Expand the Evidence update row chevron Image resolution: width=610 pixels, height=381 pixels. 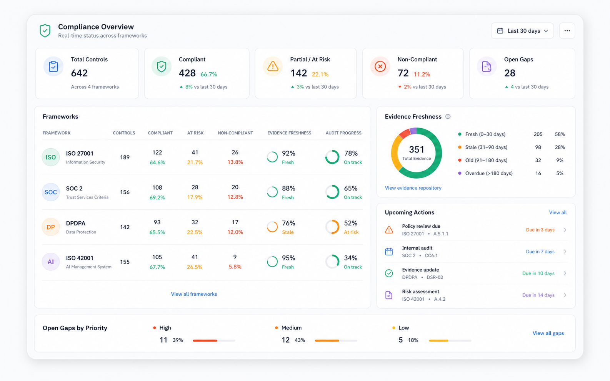click(565, 273)
